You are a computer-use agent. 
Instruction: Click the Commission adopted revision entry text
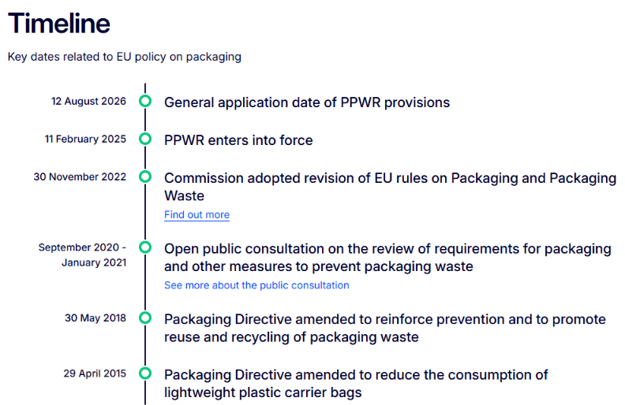point(390,187)
